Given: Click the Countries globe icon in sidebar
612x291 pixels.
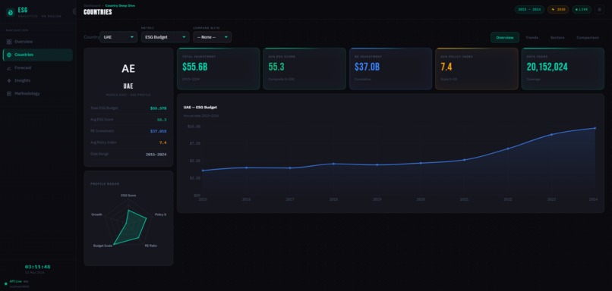Looking at the screenshot, I should coord(9,55).
